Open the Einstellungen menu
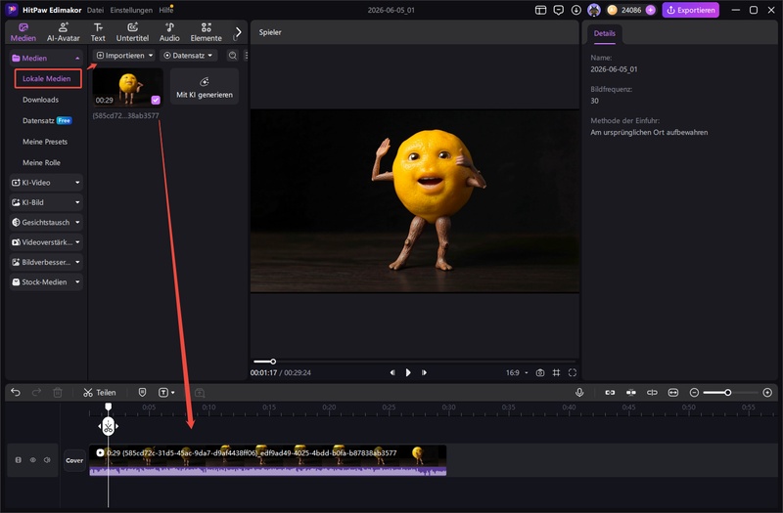 click(x=131, y=10)
